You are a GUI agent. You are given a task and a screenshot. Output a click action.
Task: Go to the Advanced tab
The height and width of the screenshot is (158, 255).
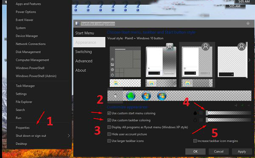[84, 61]
